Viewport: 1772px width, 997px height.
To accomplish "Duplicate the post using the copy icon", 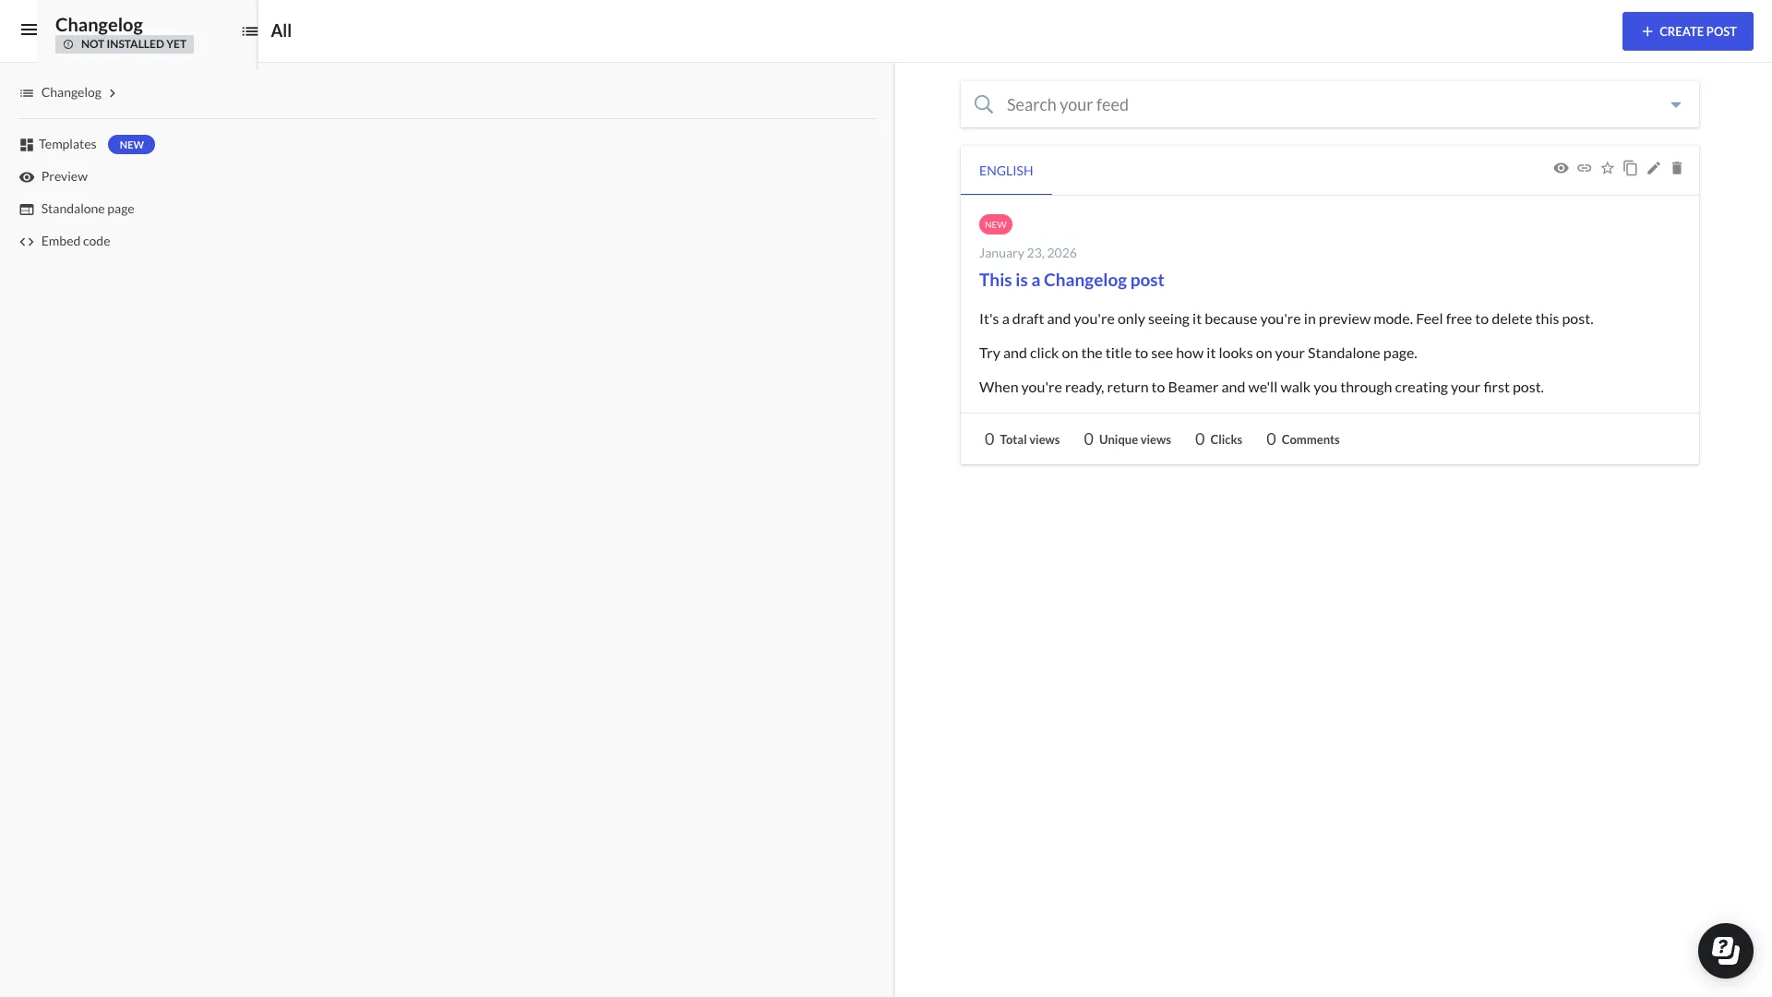I will [1631, 168].
